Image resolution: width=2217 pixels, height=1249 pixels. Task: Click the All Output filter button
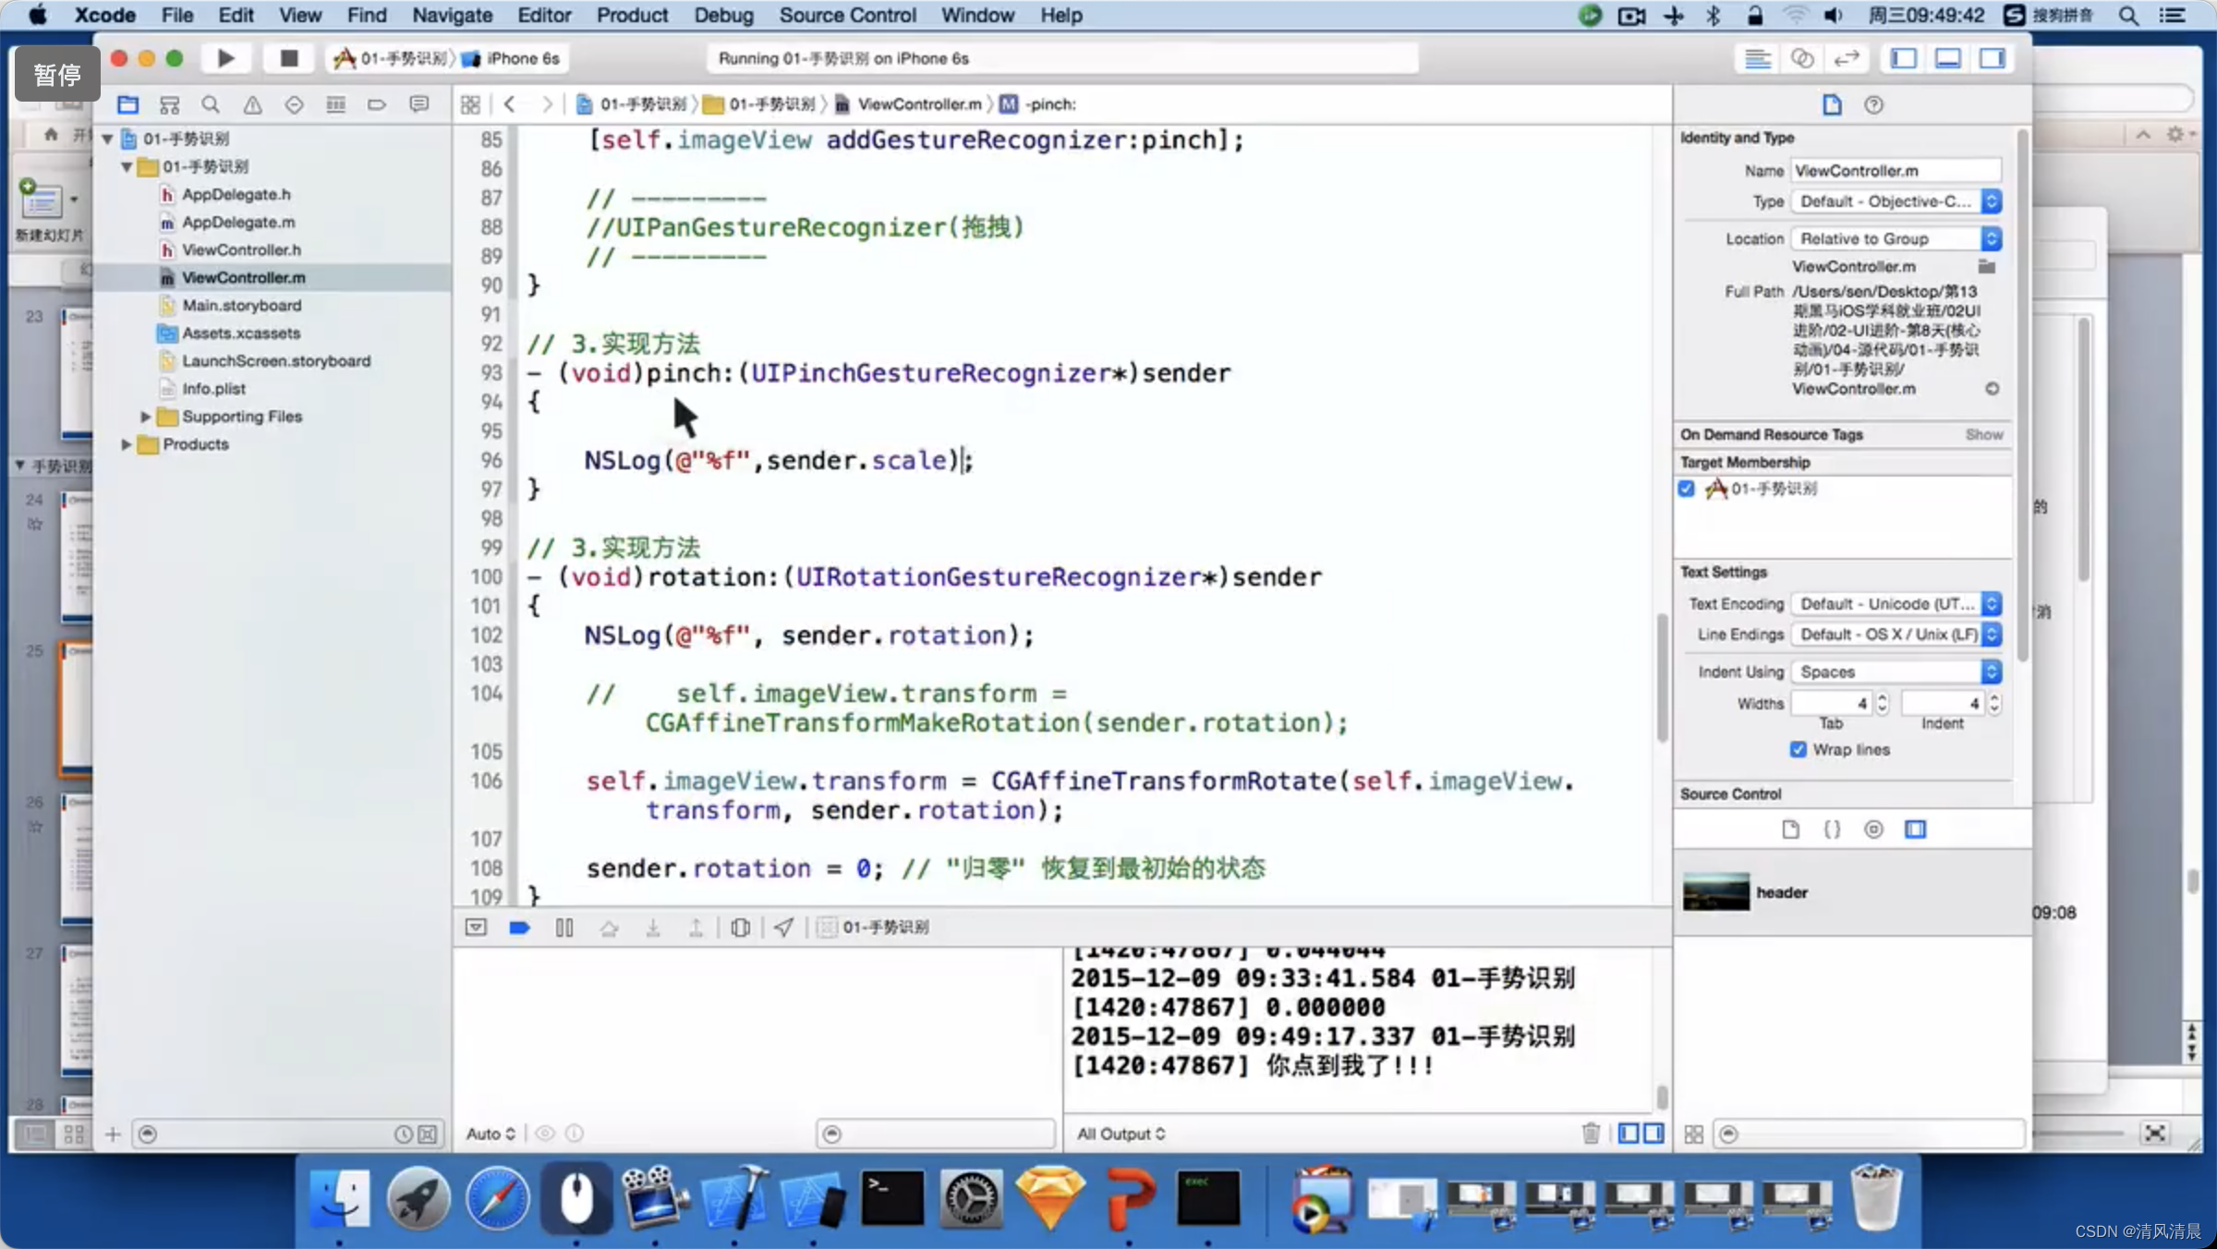(1120, 1134)
